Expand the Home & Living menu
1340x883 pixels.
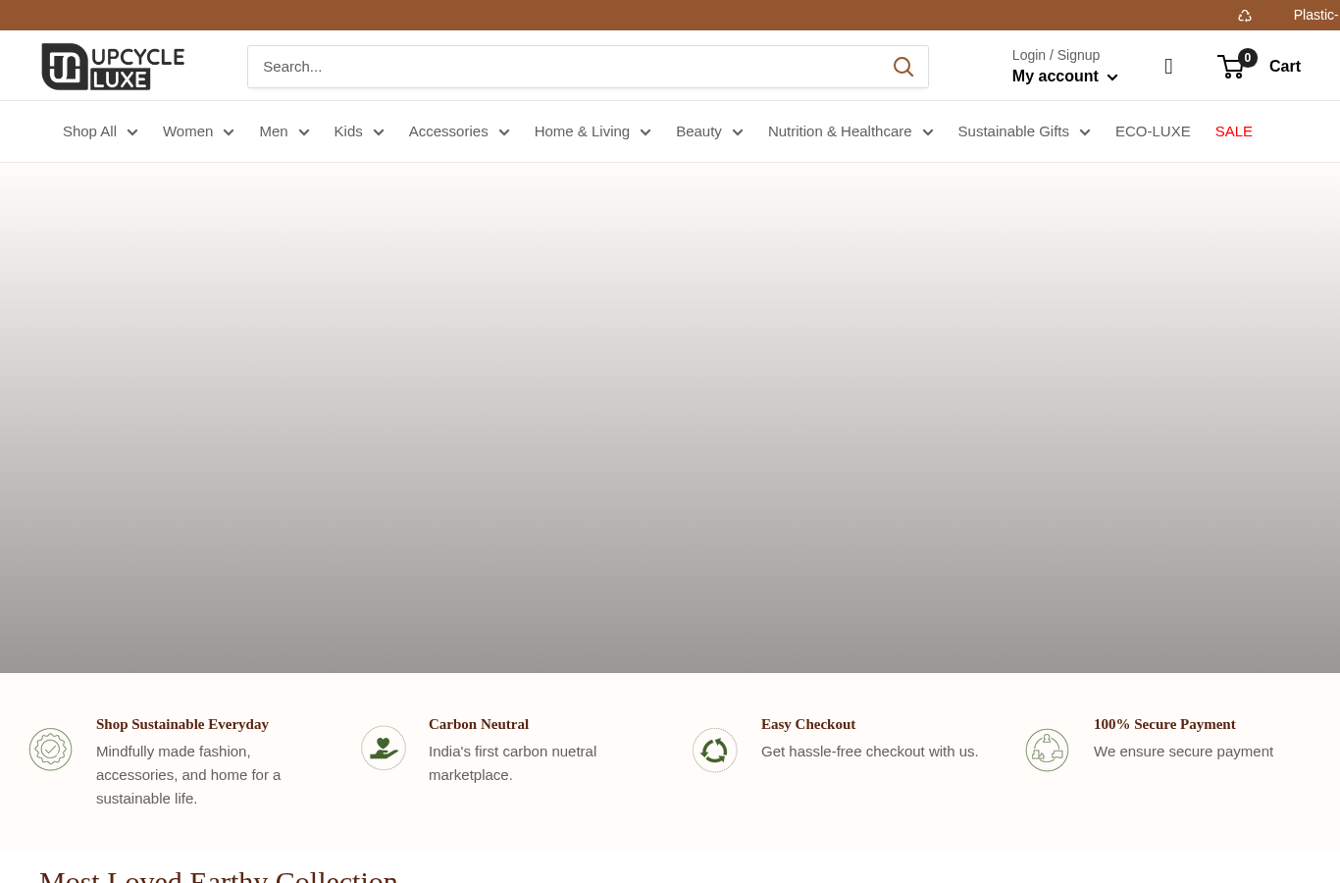click(593, 131)
